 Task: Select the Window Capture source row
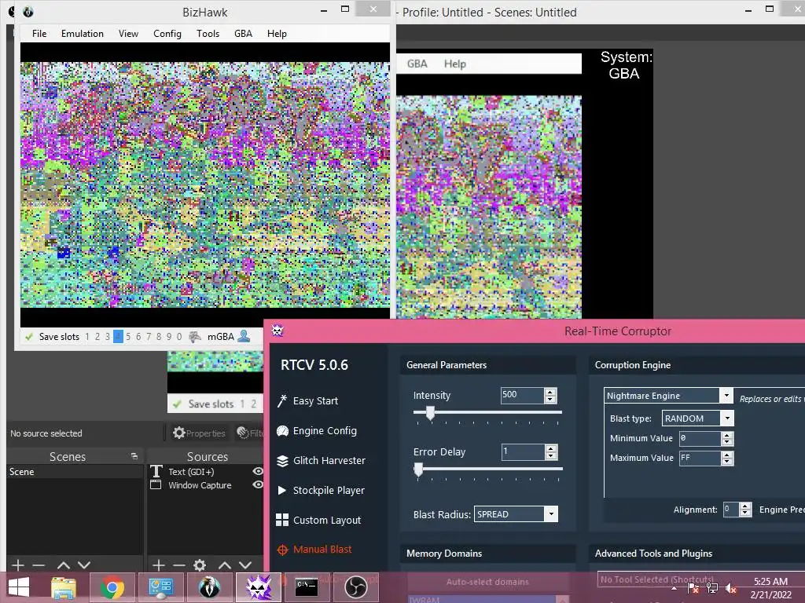[205, 485]
